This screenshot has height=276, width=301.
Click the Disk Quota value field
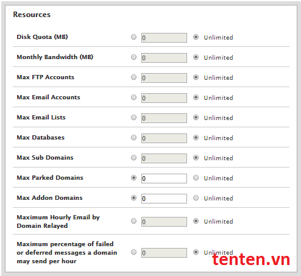pos(164,38)
